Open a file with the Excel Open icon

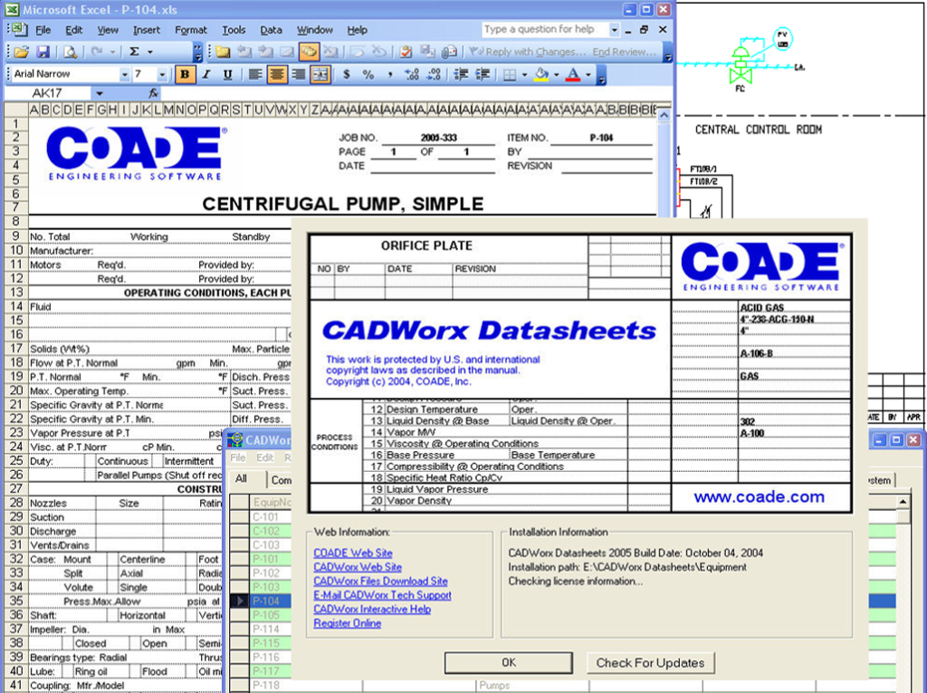(22, 52)
